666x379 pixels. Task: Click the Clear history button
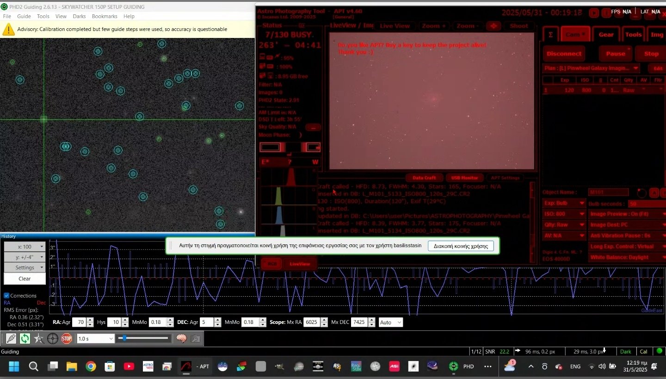(x=25, y=279)
